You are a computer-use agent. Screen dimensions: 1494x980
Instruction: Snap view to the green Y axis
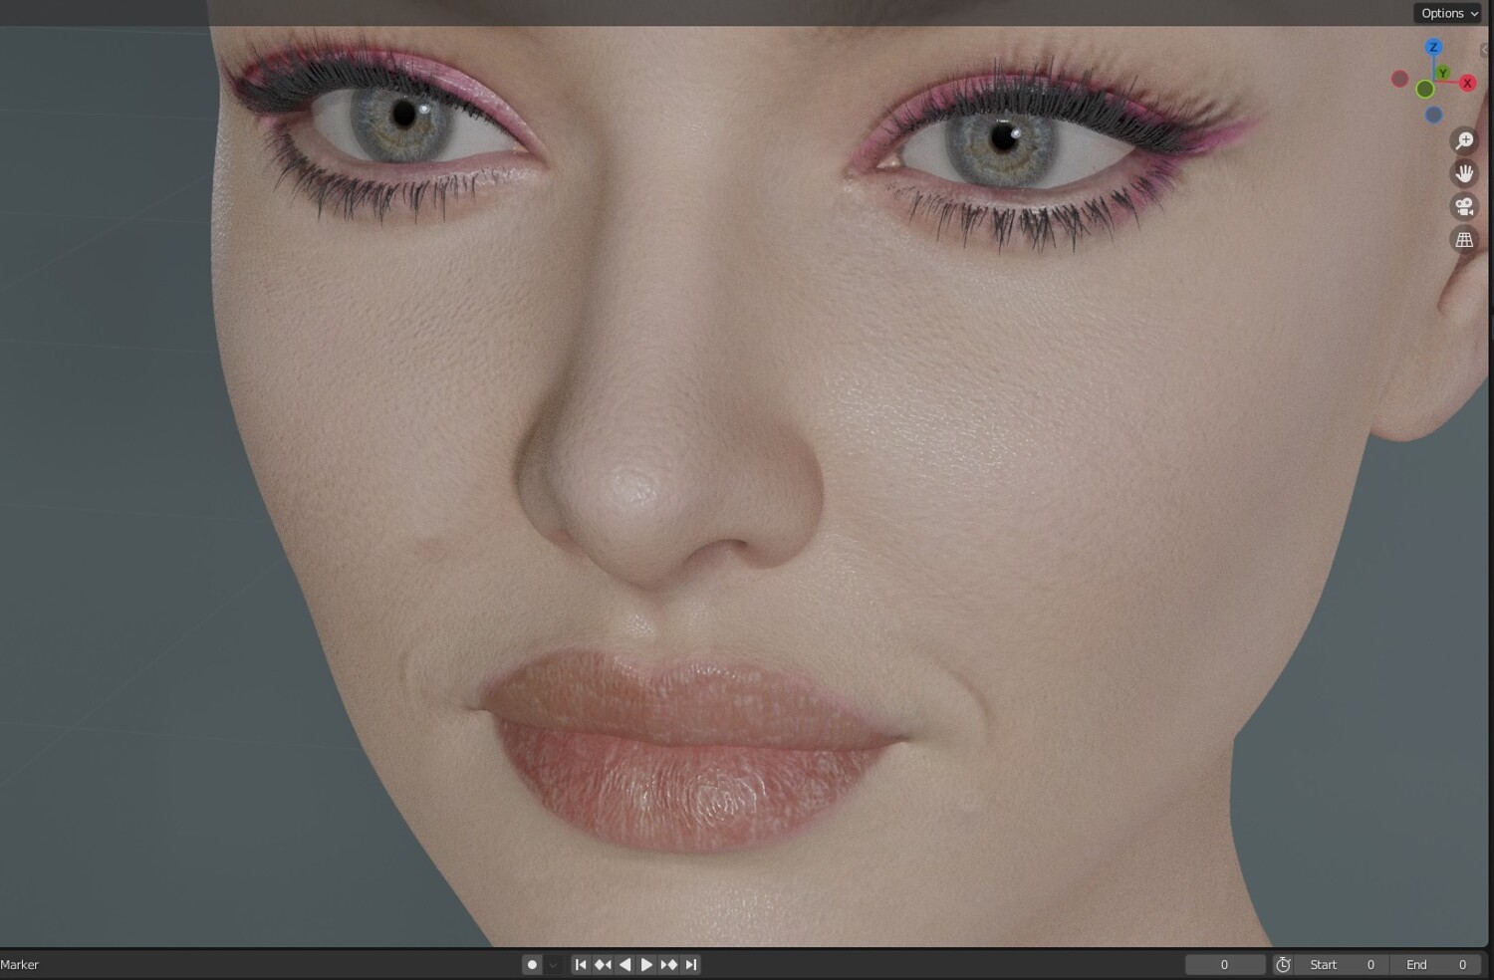click(1442, 73)
